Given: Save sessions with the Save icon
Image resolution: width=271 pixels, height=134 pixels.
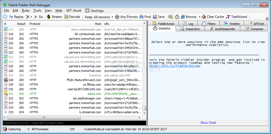Looking at the screenshot, I should point(159,17).
